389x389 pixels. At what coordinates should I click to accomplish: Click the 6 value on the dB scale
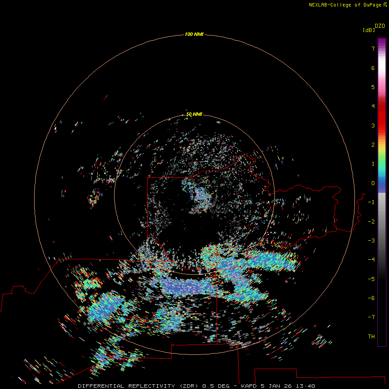click(x=373, y=68)
